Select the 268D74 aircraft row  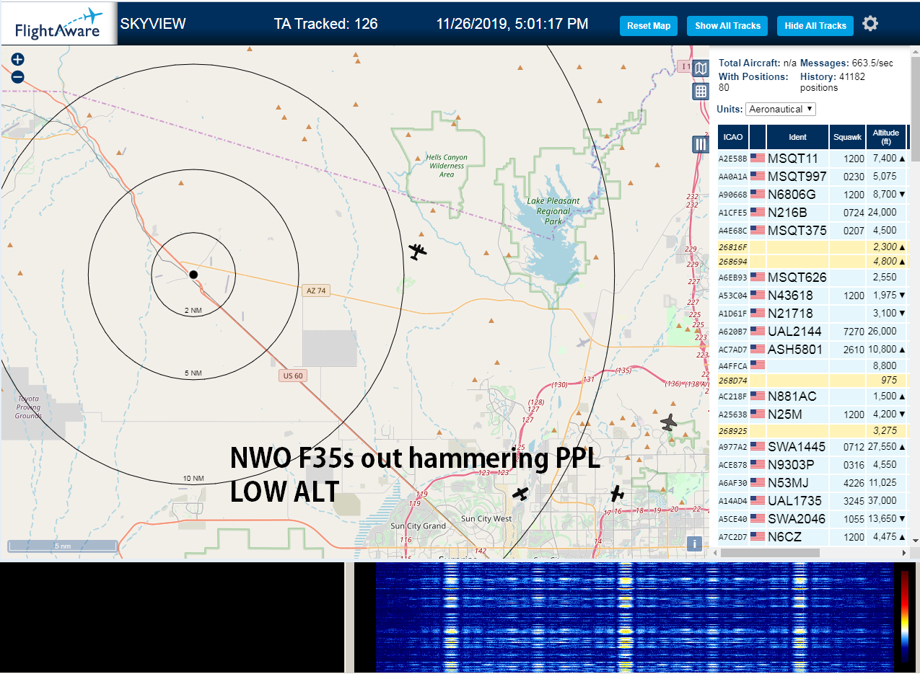tap(812, 381)
